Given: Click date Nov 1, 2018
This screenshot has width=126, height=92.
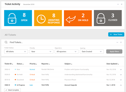Looking at the screenshot, I should coord(111,85).
